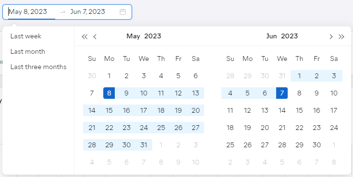Select June 21 in the calendar
This screenshot has width=353, height=177.
pos(282,128)
